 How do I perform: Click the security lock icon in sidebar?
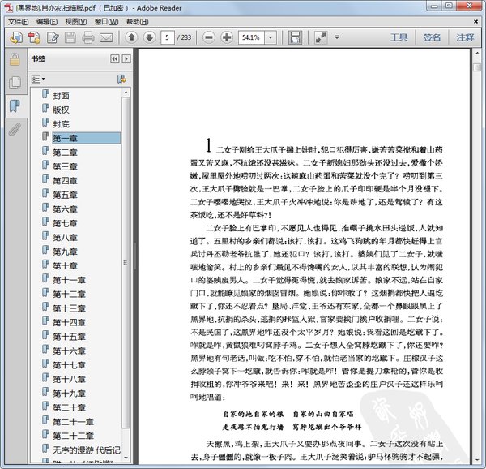coord(14,59)
